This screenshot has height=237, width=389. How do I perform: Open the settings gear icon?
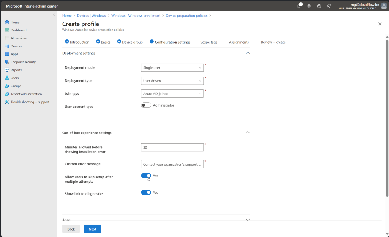point(309,6)
